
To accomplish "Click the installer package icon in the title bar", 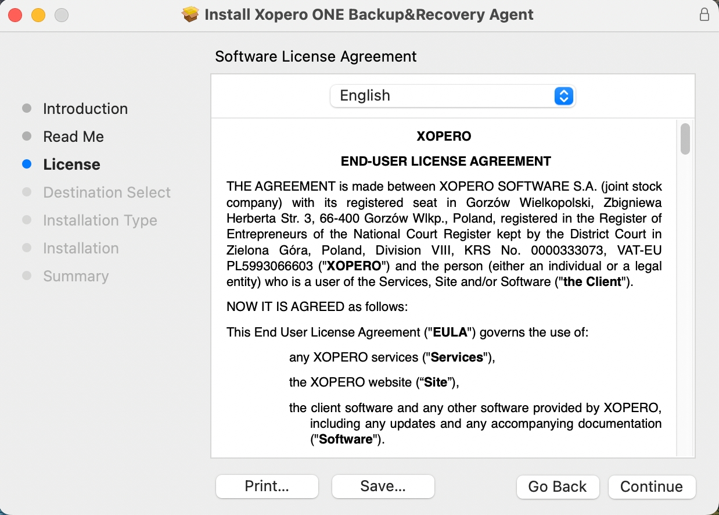I will tap(191, 15).
